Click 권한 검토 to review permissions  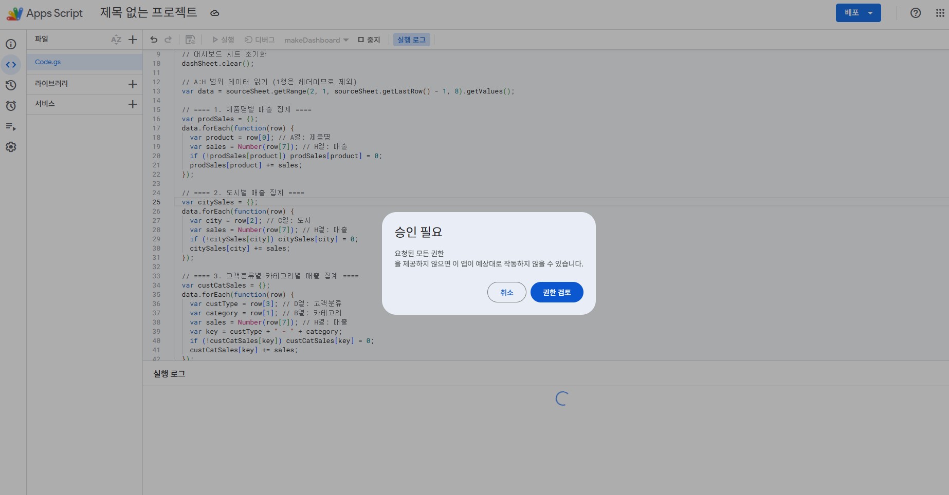click(557, 292)
